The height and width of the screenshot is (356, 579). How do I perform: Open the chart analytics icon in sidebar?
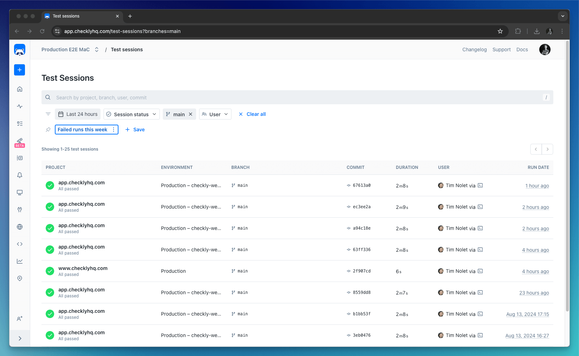20,261
